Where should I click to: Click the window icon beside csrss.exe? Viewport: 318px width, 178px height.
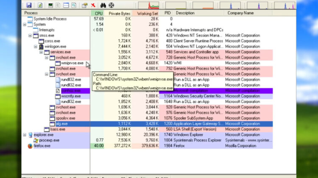pos(42,41)
